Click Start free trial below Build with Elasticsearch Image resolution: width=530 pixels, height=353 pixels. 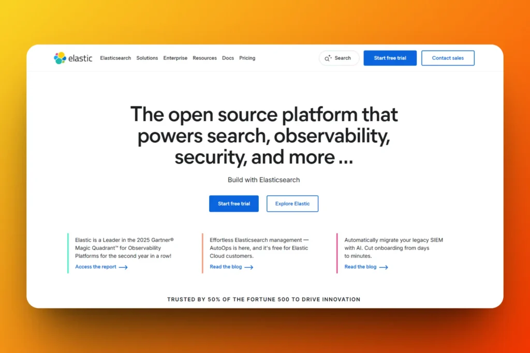pyautogui.click(x=234, y=204)
